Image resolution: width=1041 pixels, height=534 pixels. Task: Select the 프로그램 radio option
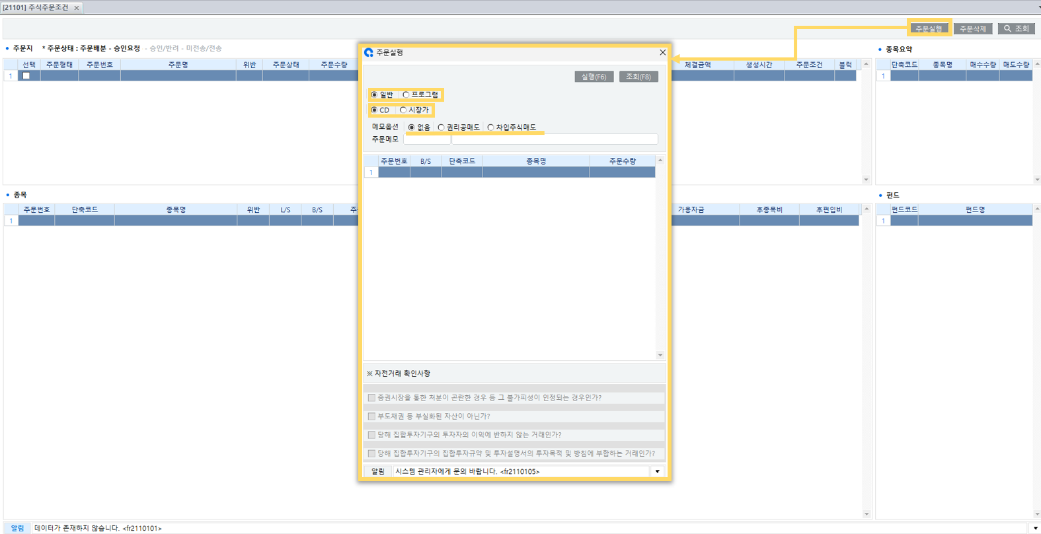coord(406,95)
